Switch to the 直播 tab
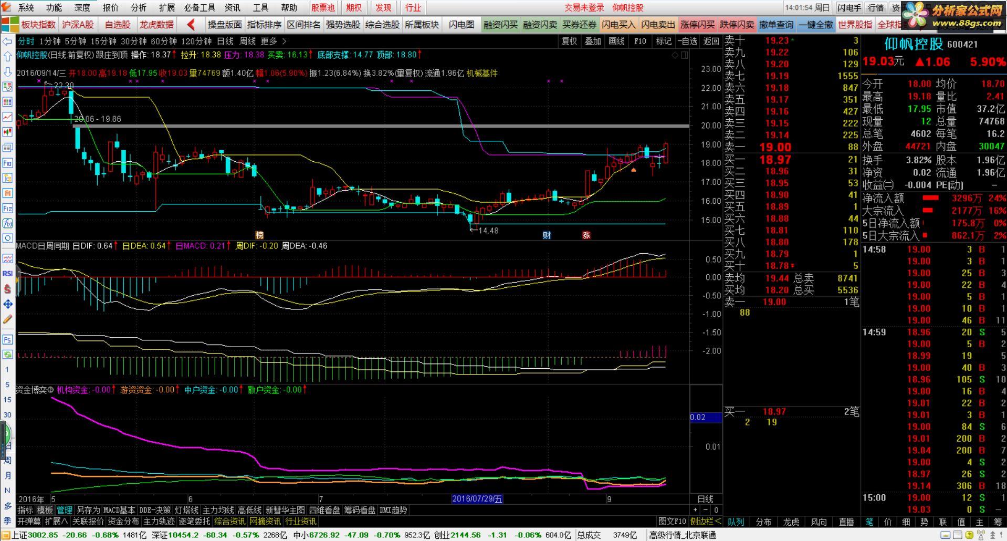This screenshot has height=541, width=1007. [846, 522]
